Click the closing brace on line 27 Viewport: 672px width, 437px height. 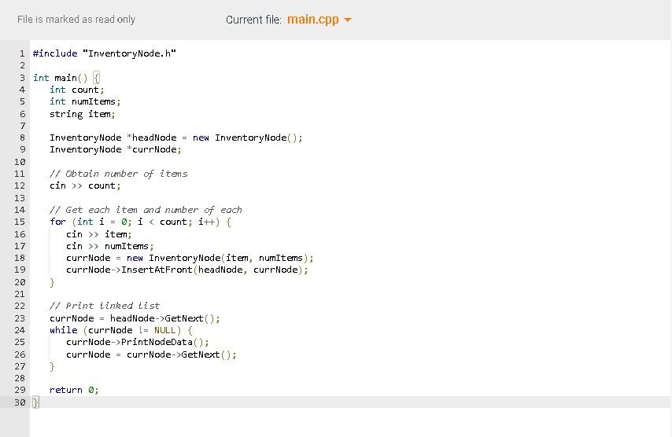52,366
